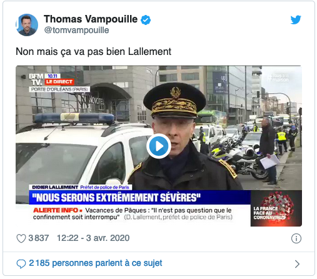The height and width of the screenshot is (279, 317).
Task: Click the speech bubble reply icon
Action: pos(21,263)
